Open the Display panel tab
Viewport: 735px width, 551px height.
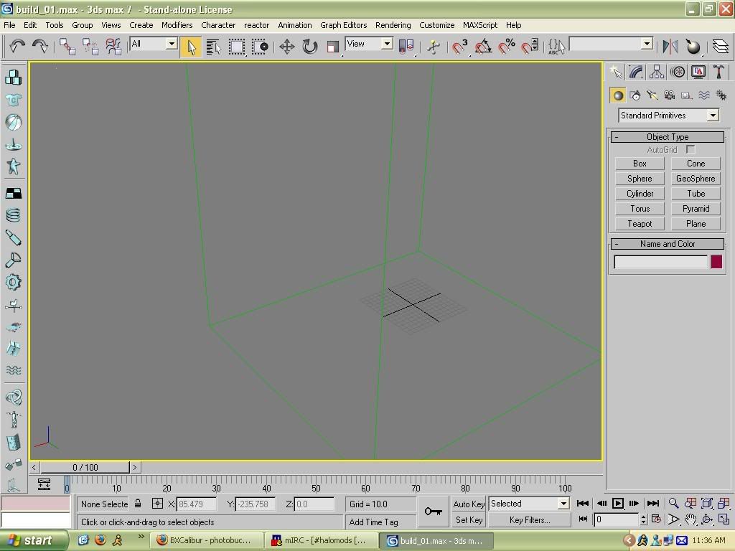point(698,72)
